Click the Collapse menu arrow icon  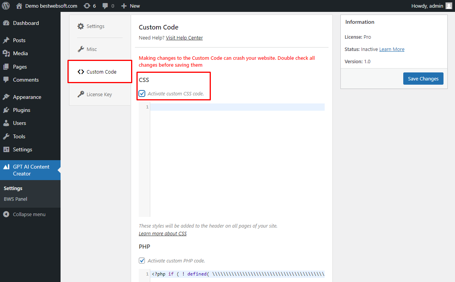pos(6,215)
